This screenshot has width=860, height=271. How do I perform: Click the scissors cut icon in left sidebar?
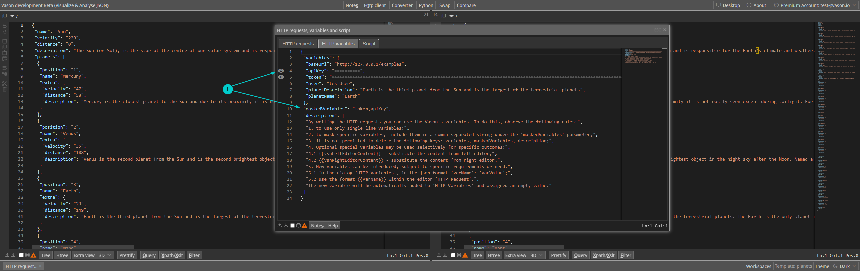(5, 83)
